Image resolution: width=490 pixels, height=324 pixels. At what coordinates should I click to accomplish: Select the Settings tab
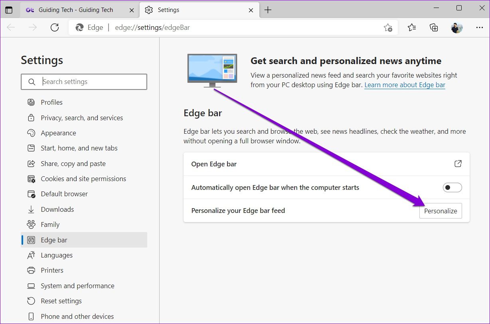199,10
